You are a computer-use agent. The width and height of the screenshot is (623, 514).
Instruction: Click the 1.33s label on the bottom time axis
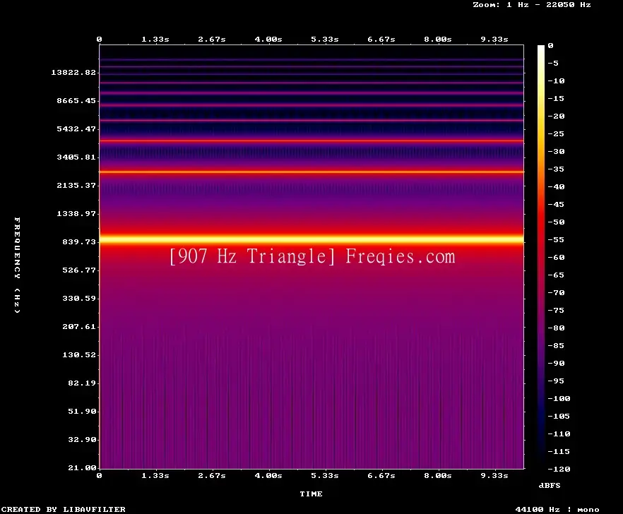click(155, 475)
